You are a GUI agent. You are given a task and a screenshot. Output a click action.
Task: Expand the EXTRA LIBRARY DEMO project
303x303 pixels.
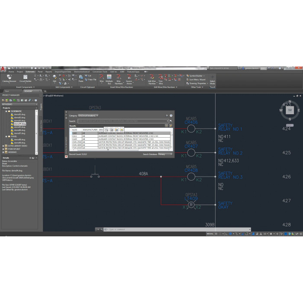(3, 146)
